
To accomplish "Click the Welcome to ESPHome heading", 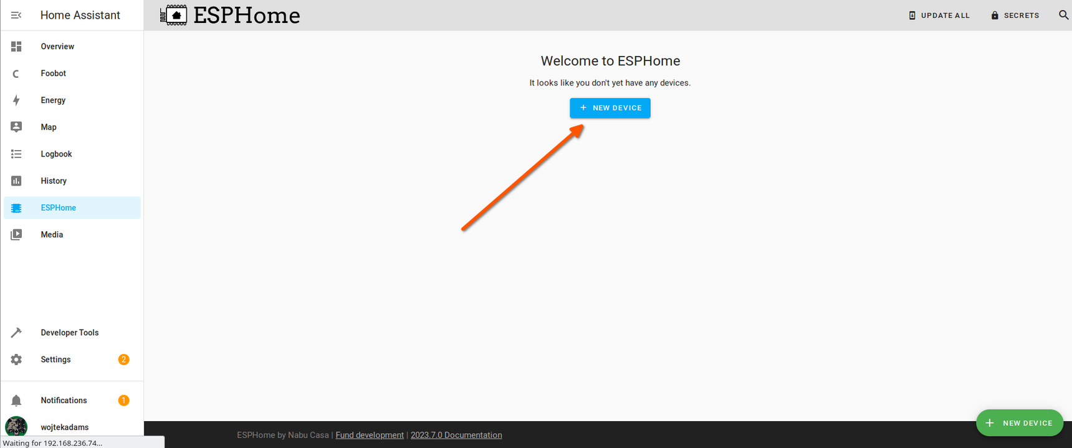I will tap(610, 61).
